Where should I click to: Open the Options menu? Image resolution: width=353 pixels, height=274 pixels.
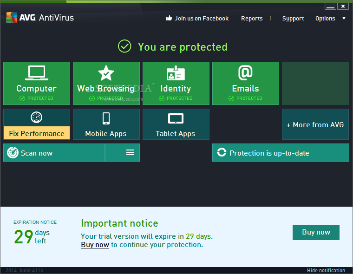(325, 19)
